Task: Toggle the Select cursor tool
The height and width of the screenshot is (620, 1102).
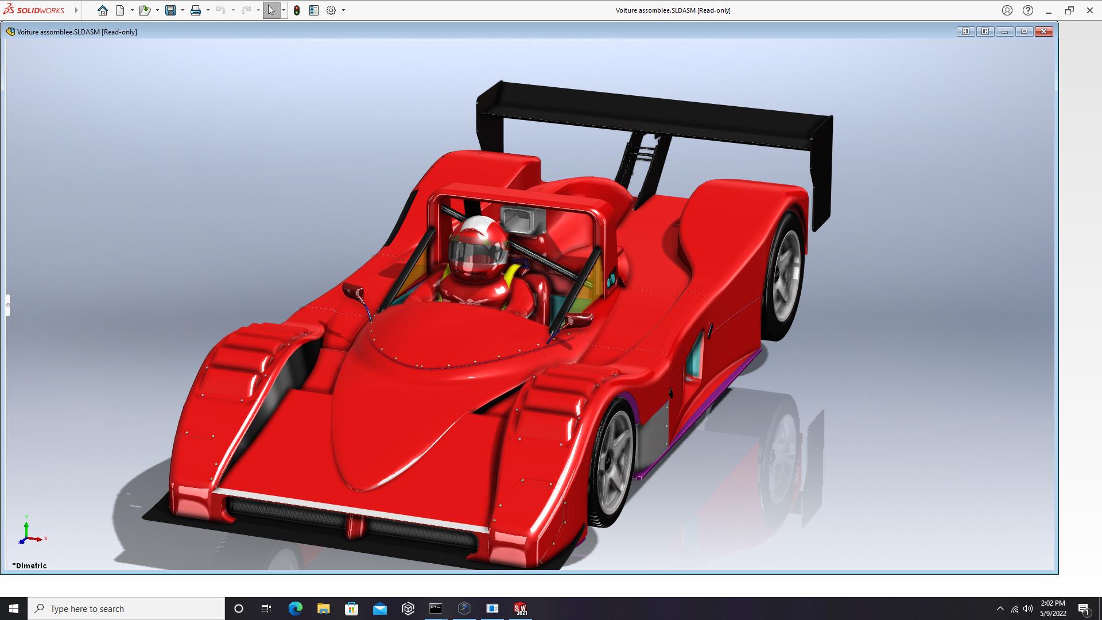Action: (271, 10)
